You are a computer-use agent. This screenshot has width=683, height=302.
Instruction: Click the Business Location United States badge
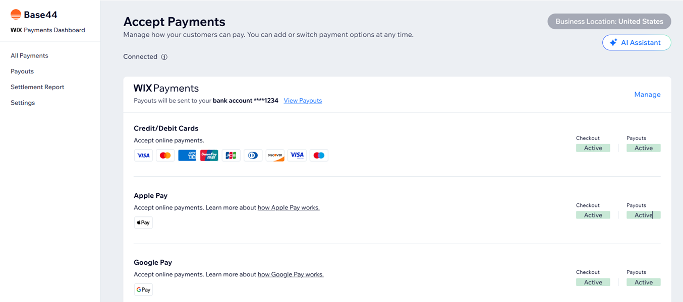click(609, 21)
